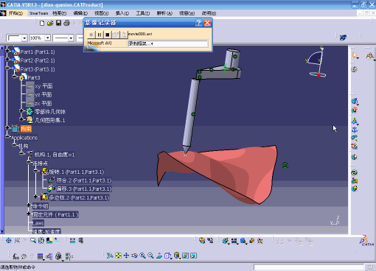Screen dimensions: 376x271
Task: Collapse the Part3 (Part3.1) node
Action: [x=7, y=68]
